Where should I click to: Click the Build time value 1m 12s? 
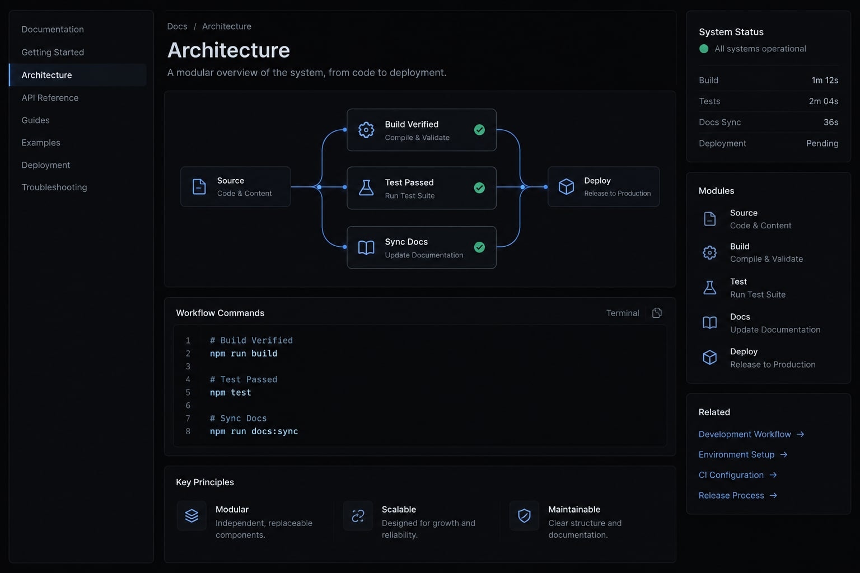click(825, 80)
